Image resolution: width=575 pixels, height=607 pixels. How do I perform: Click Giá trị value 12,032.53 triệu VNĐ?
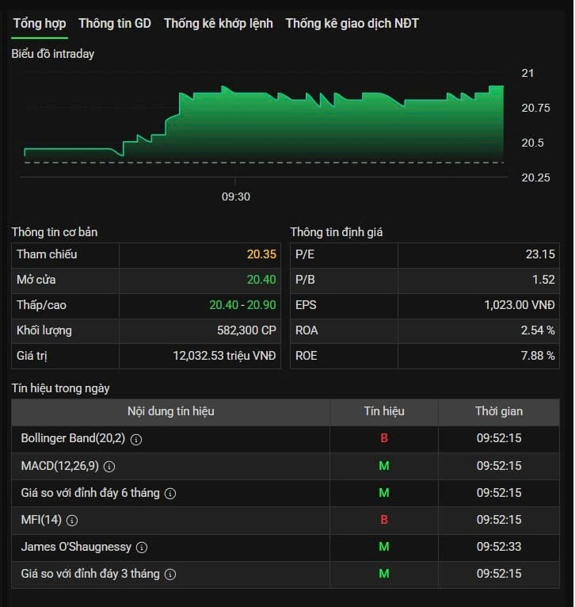click(224, 356)
